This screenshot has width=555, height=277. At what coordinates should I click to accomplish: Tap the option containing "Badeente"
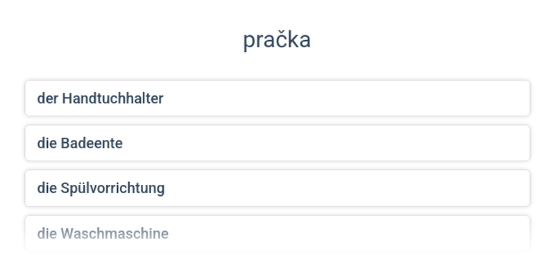click(277, 143)
